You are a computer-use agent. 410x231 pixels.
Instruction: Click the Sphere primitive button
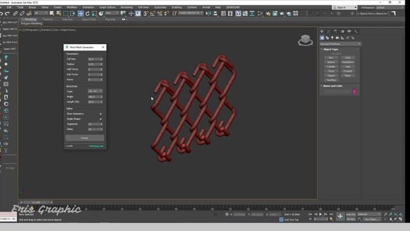(x=331, y=62)
